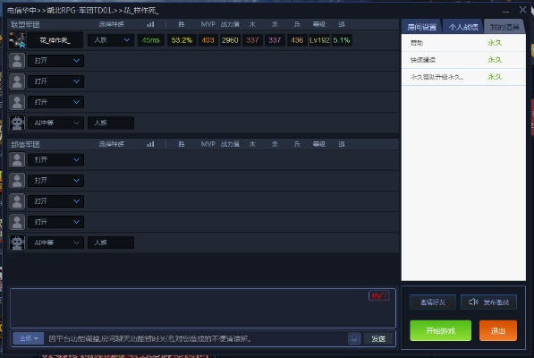
Task: Click the chat message input field
Action: coord(196,338)
